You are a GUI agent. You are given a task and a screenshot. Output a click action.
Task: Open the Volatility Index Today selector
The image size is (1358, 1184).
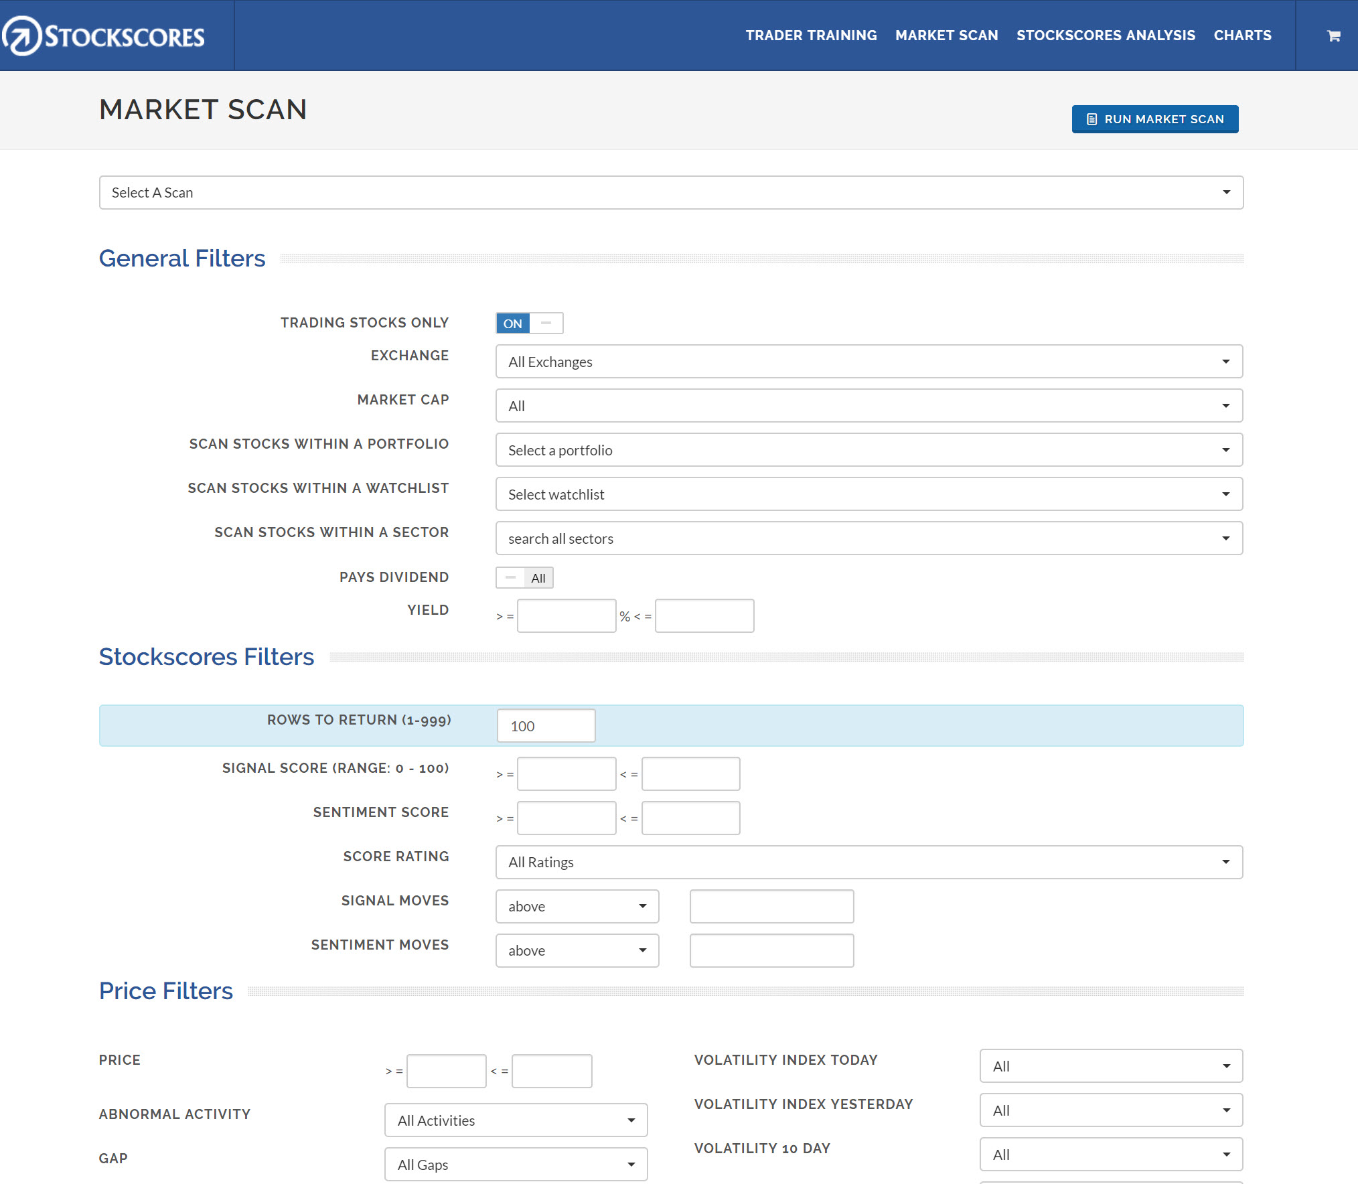click(1111, 1066)
